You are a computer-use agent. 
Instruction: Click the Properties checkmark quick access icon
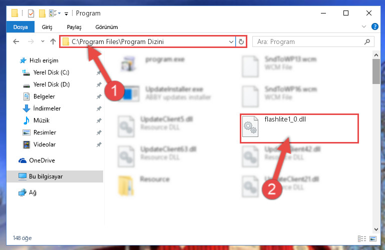point(31,13)
